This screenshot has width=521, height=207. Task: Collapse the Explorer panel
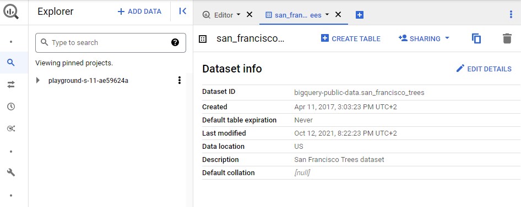coord(182,12)
